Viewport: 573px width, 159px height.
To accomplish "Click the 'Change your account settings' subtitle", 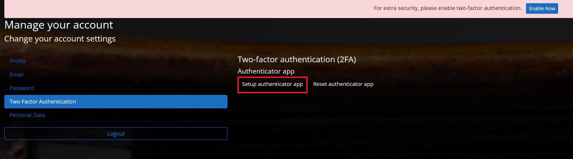I will (60, 39).
